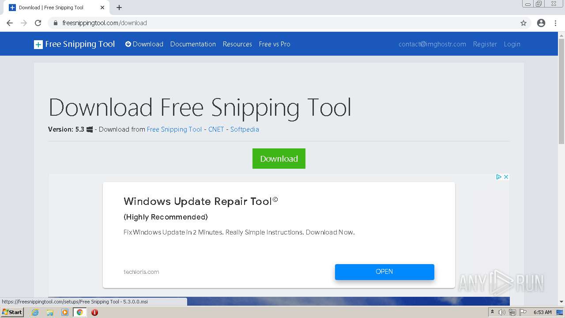Click the green Download button

[279, 159]
